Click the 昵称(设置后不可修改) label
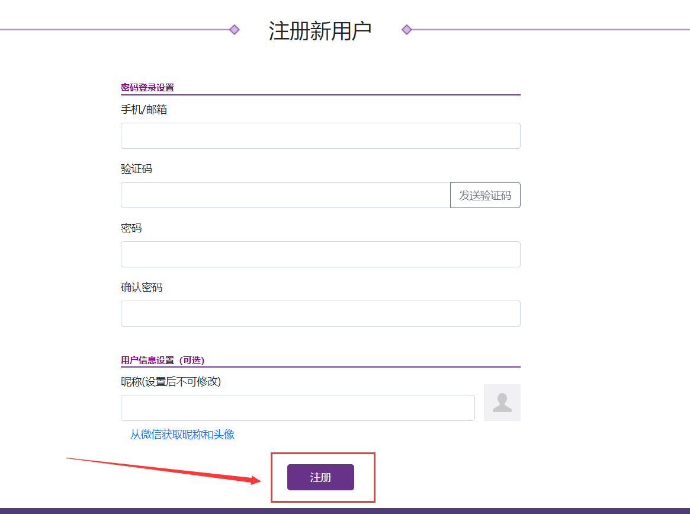 (171, 381)
